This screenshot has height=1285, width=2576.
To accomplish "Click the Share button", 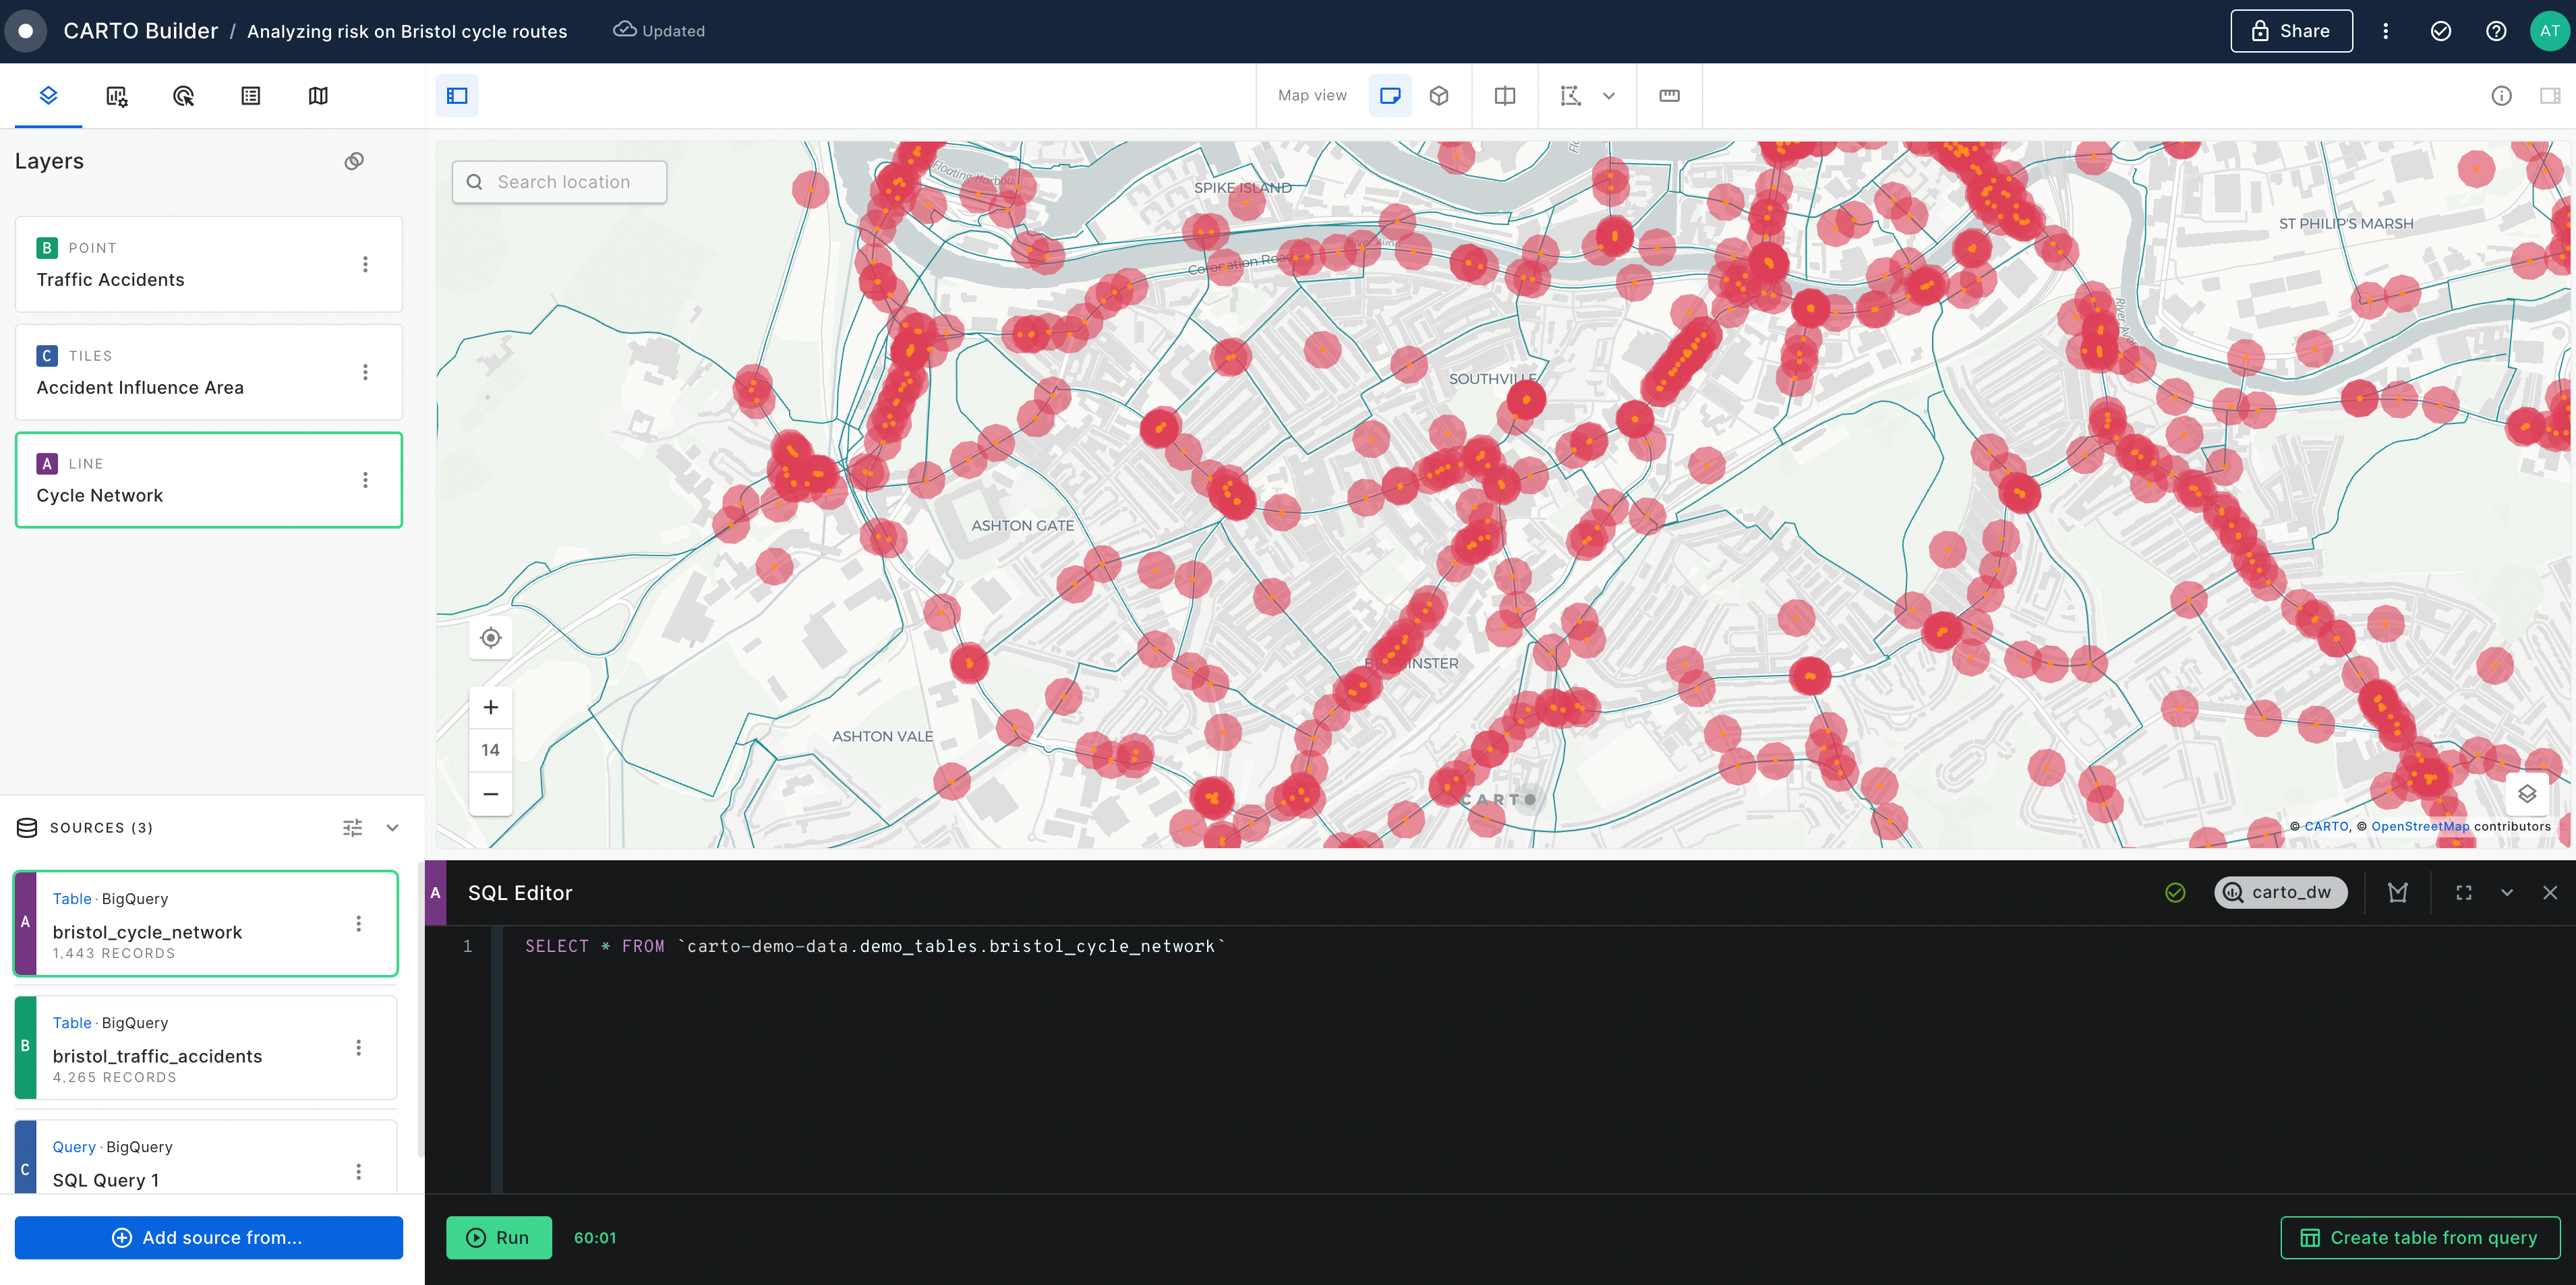I will click(2291, 31).
